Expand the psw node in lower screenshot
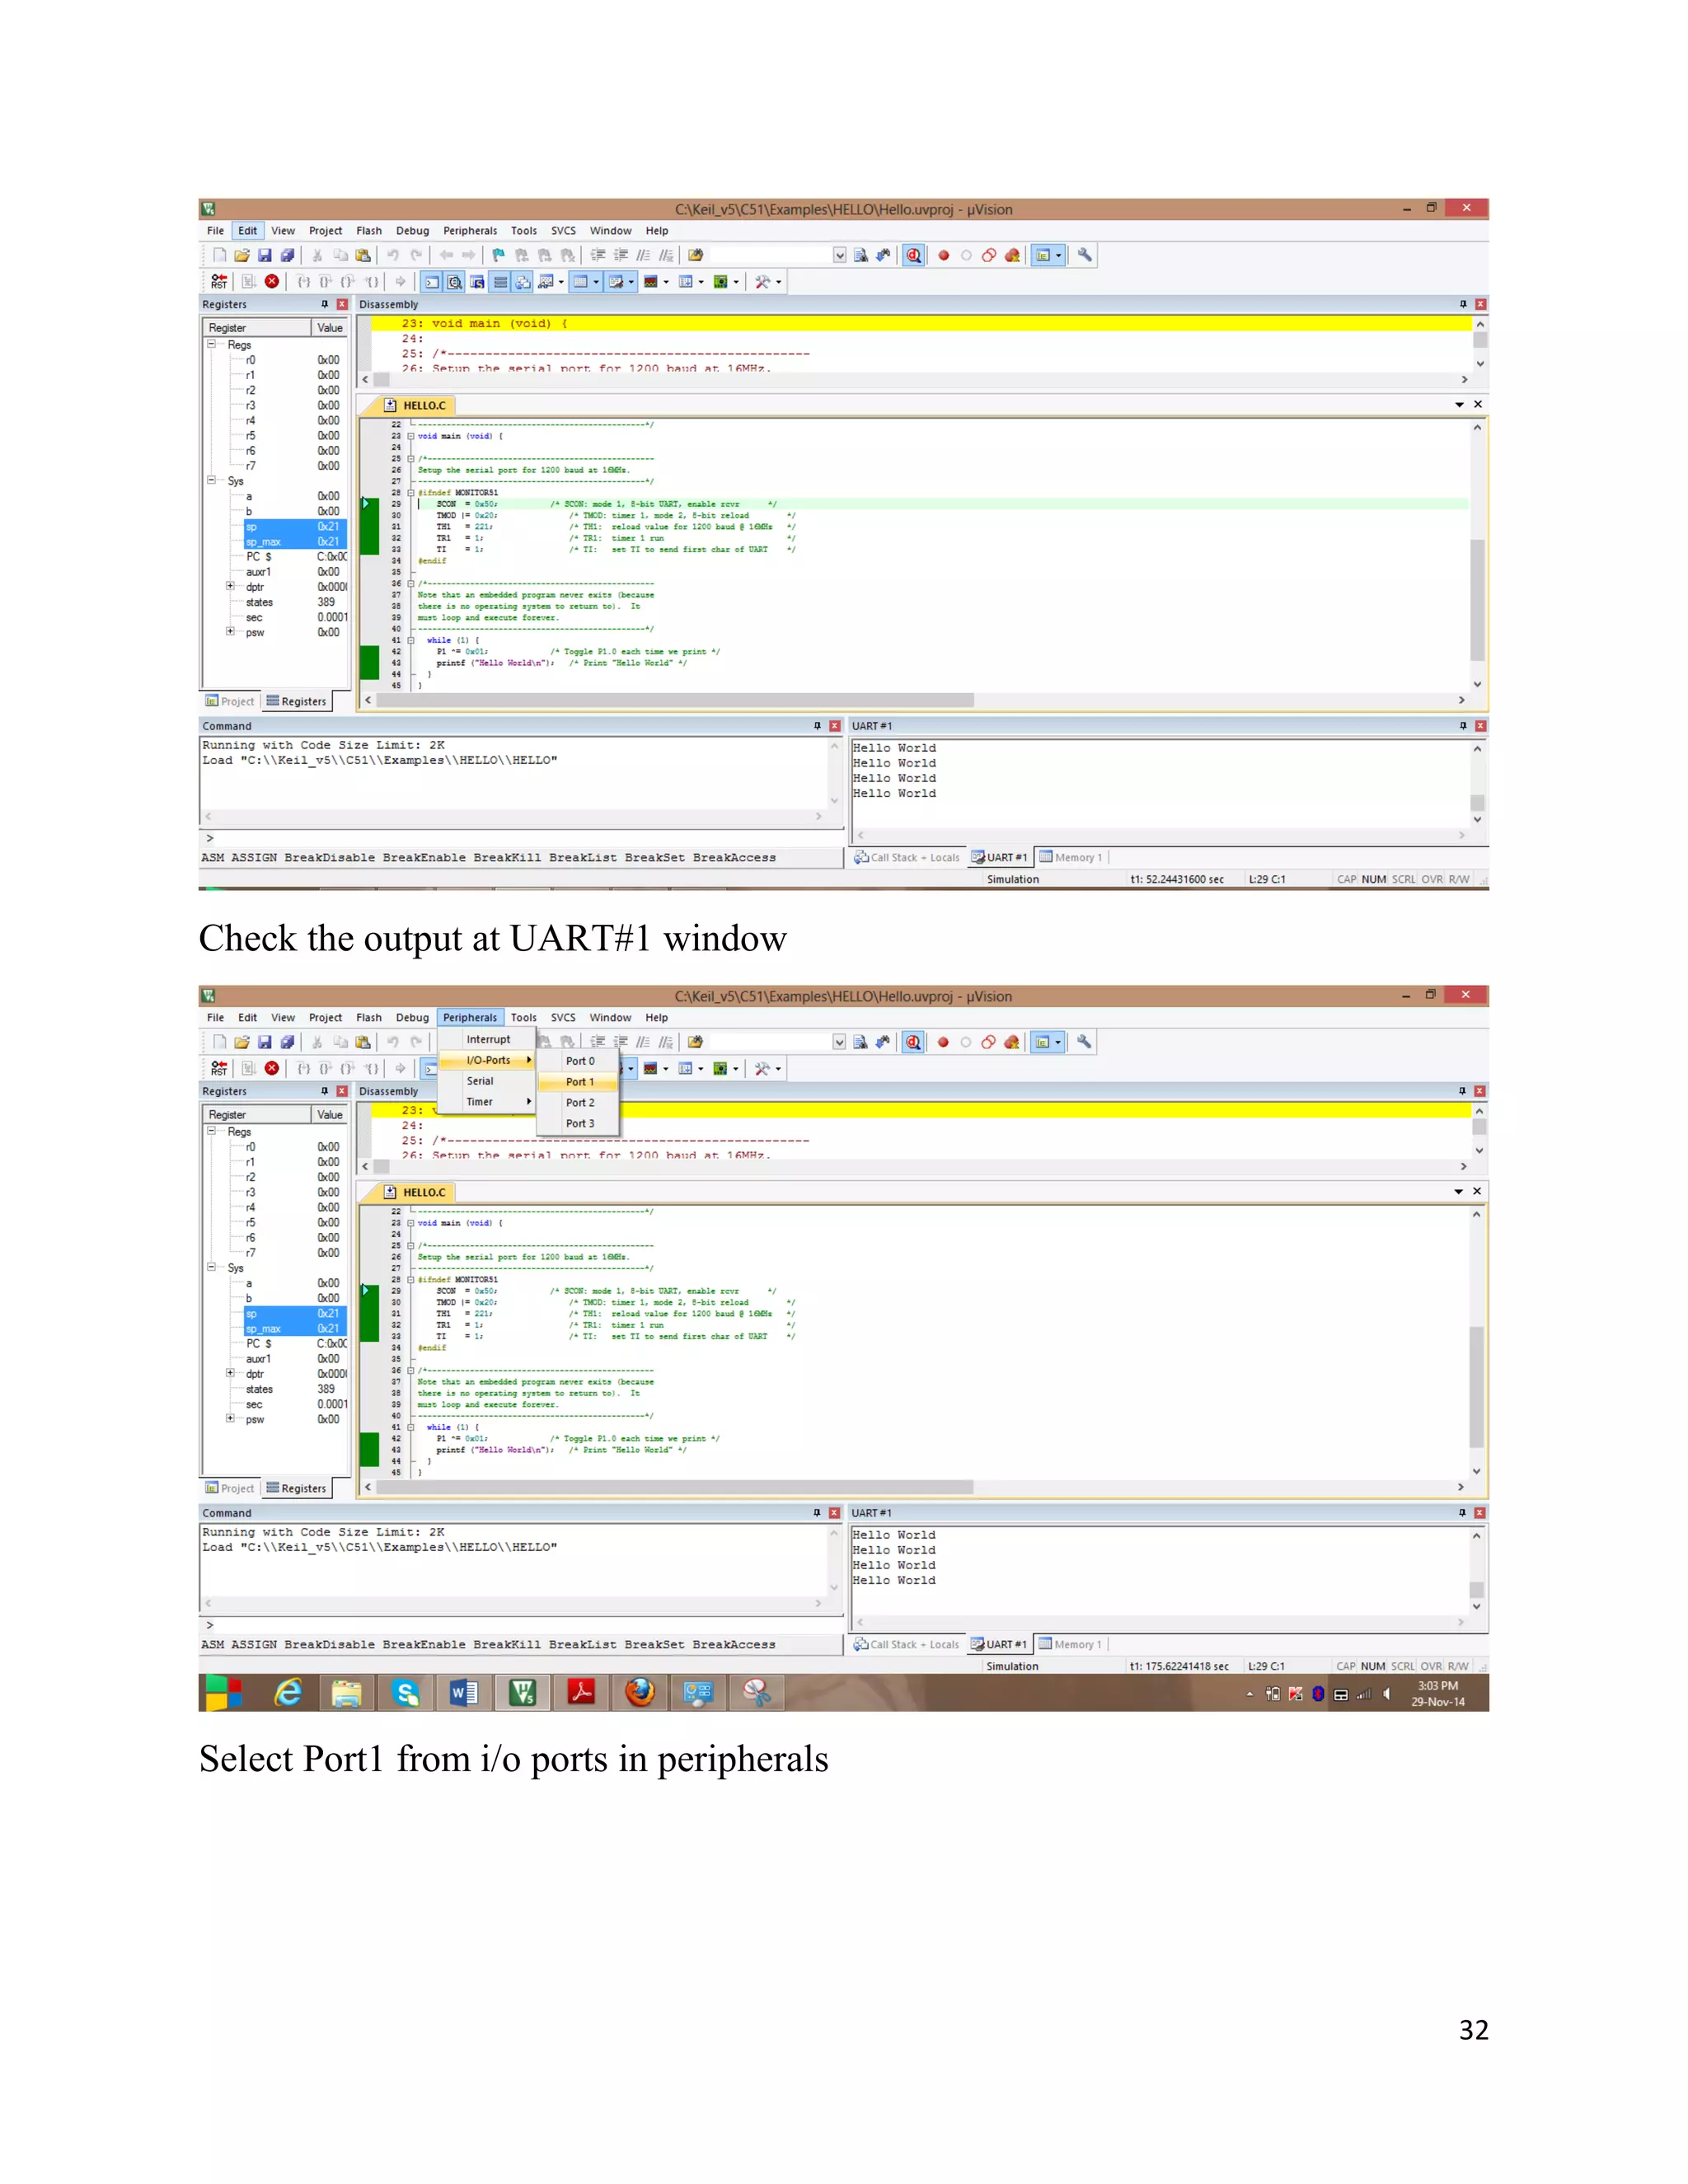This screenshot has width=1688, height=2184. coord(230,1418)
